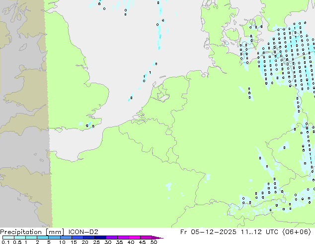Click the legend value '35'

pyautogui.click(x=119, y=242)
